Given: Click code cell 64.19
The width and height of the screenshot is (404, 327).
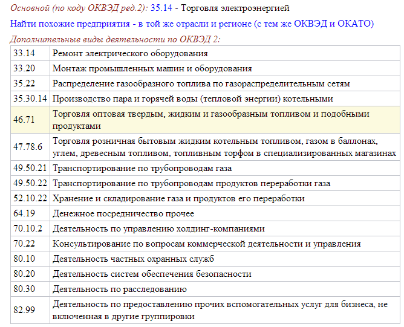Looking at the screenshot, I should coord(30,213).
